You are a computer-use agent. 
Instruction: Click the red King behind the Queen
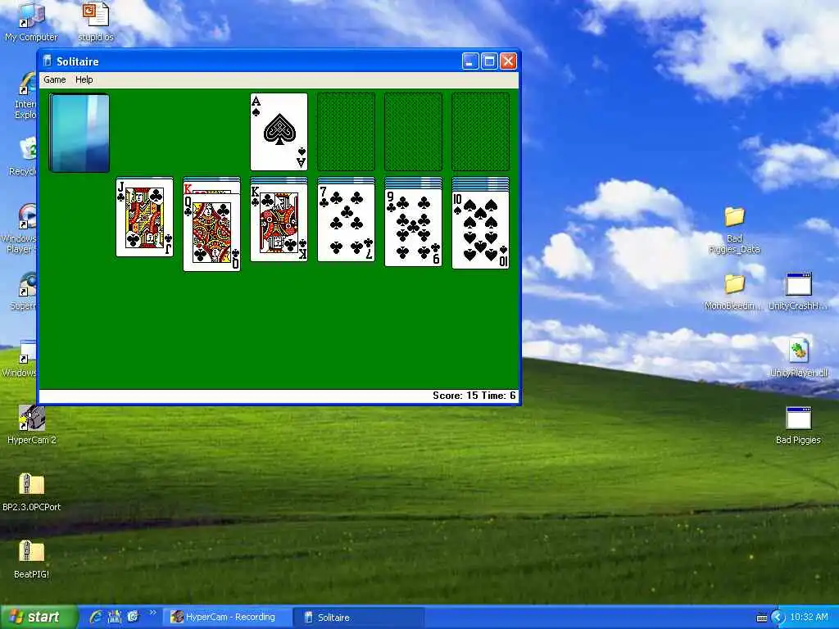211,188
